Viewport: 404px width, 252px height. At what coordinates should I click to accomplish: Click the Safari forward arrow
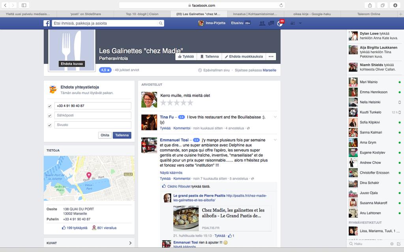[13, 5]
